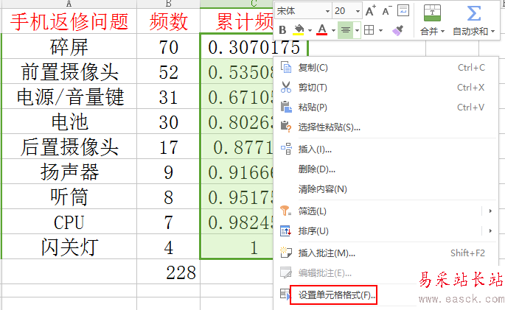Click the merge cells (合并) icon
This screenshot has height=310, width=505.
click(432, 13)
